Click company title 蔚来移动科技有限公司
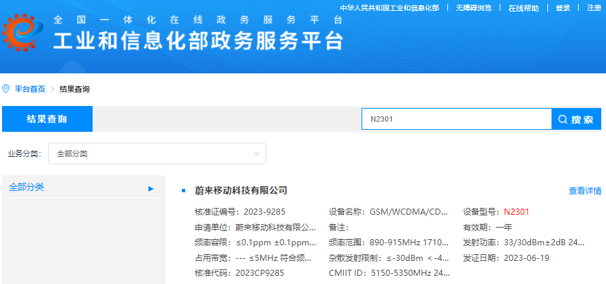Image resolution: width=606 pixels, height=284 pixels. [x=241, y=190]
